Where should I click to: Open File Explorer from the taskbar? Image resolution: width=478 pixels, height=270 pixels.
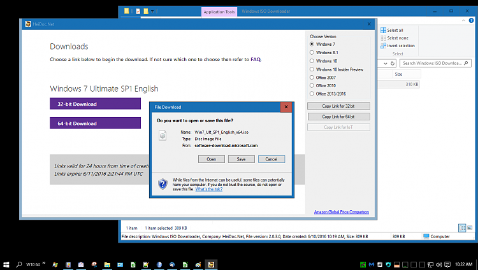point(107,264)
